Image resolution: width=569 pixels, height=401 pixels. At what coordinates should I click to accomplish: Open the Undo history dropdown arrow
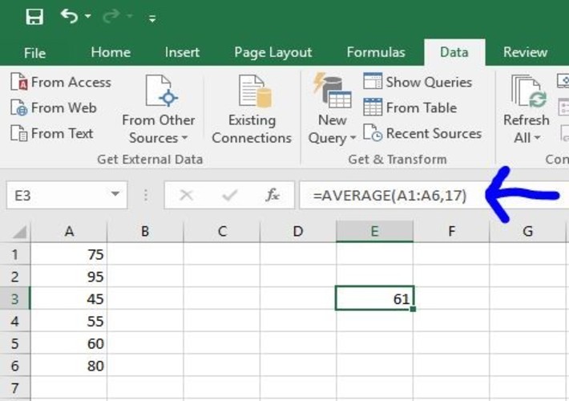tap(87, 16)
